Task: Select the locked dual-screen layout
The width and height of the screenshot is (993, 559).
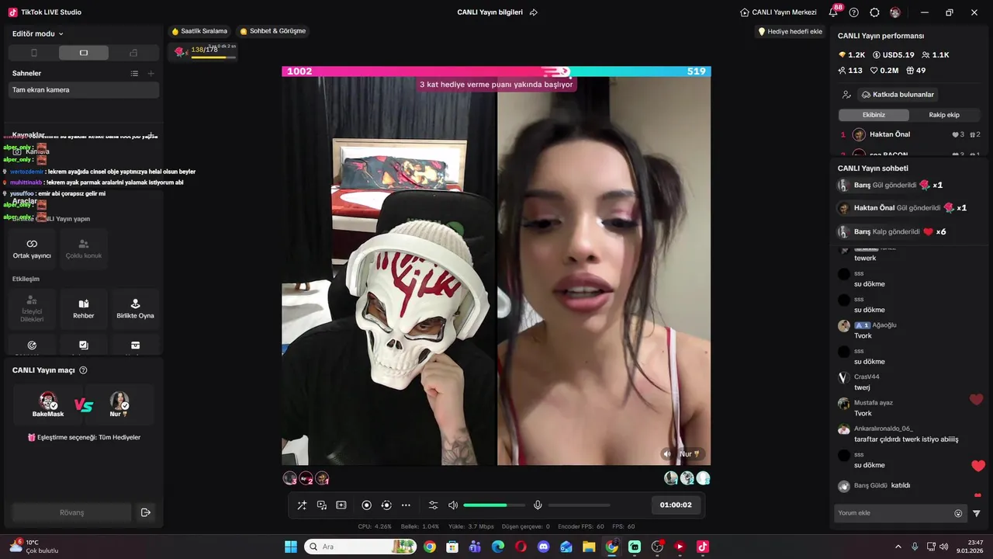Action: click(133, 53)
